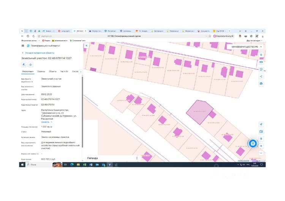Click the topmost map tool button on the right
This screenshot has width=285, height=201.
261,55
